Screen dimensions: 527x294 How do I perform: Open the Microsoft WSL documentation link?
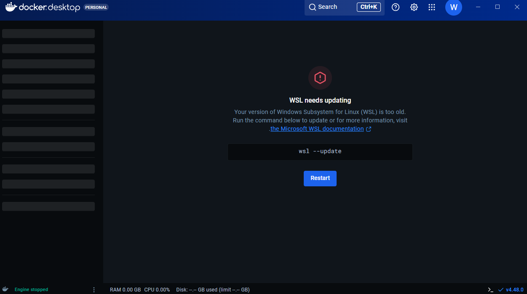tap(317, 129)
